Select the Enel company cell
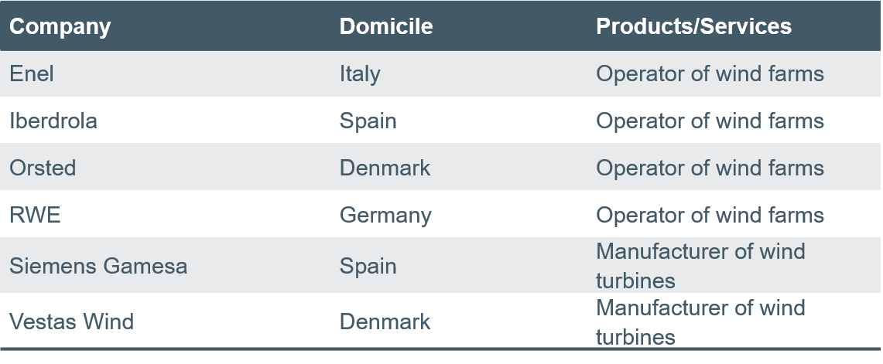Viewport: 883px width, 364px height. [x=32, y=73]
